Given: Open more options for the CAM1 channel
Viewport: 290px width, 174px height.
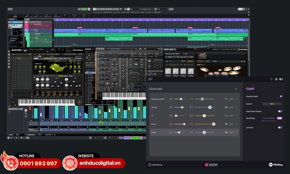Looking at the screenshot, I should [x=236, y=132].
